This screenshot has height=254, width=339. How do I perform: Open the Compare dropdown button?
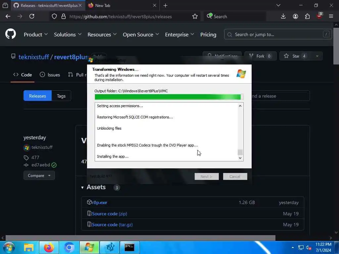pyautogui.click(x=39, y=176)
